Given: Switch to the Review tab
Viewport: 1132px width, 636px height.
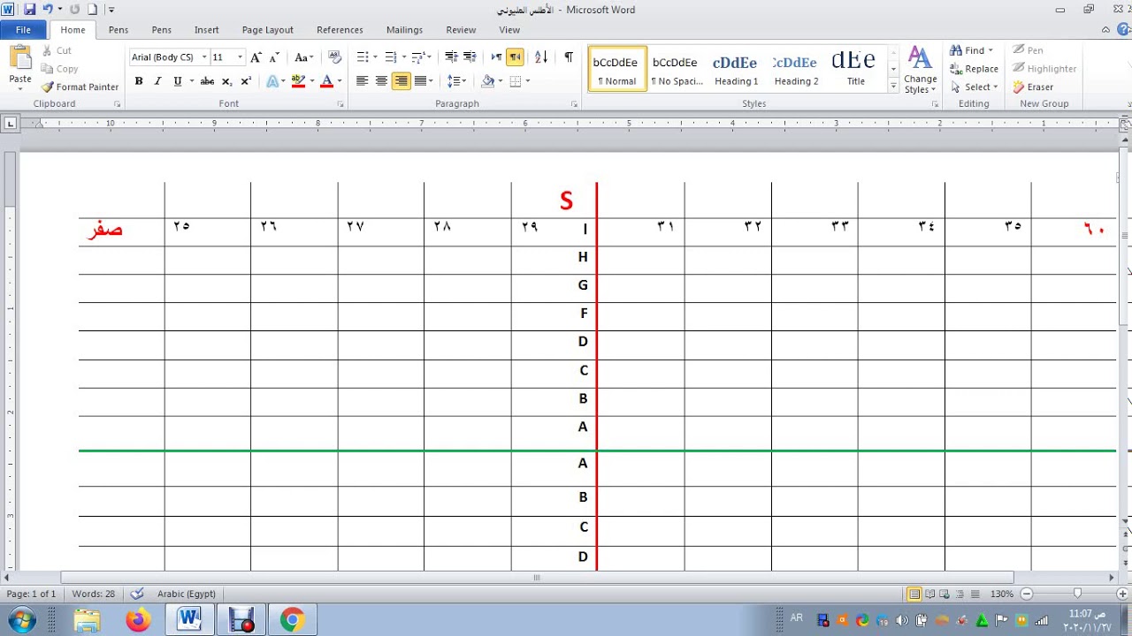Looking at the screenshot, I should tap(461, 30).
